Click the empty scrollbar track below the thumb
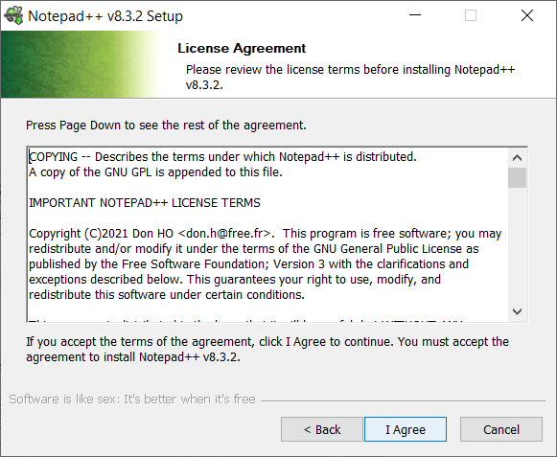Viewport: 557px width, 457px height. tap(518, 245)
